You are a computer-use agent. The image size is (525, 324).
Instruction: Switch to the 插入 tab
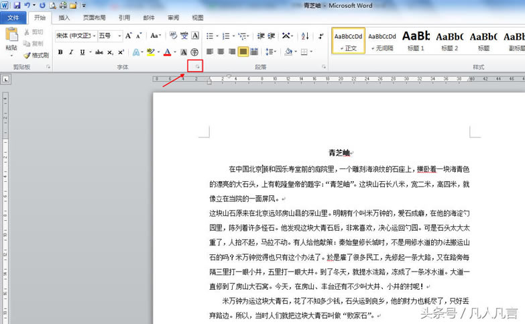pos(64,18)
